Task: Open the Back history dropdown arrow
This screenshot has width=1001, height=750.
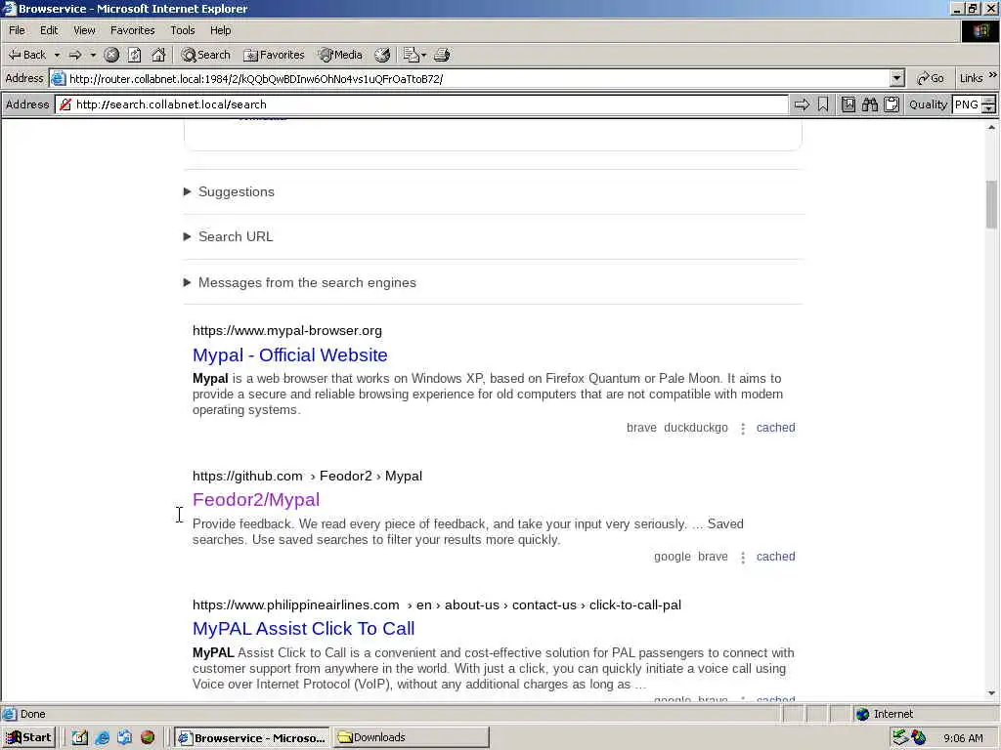Action: [x=57, y=55]
